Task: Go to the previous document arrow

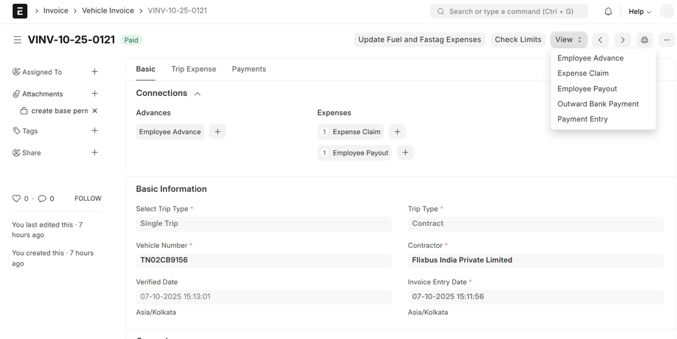Action: click(600, 40)
